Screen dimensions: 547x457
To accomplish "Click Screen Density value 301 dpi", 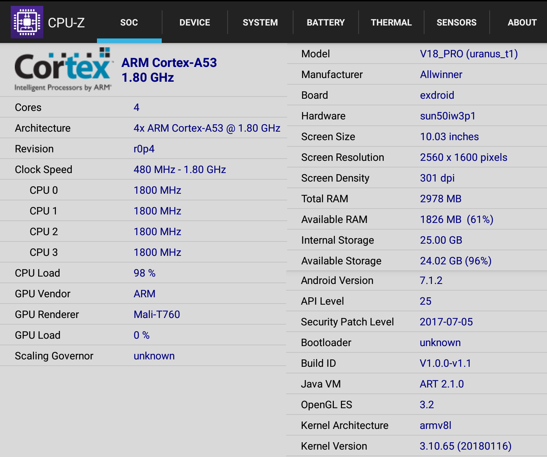I will pos(437,178).
